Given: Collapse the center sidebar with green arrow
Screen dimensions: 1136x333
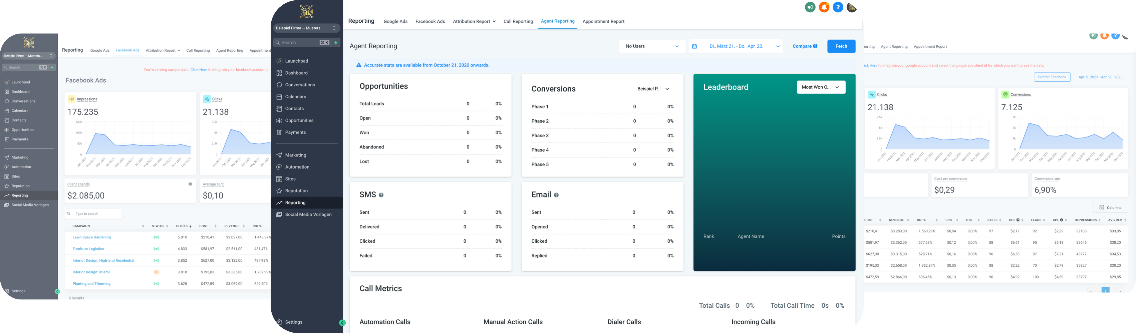Looking at the screenshot, I should click(342, 323).
